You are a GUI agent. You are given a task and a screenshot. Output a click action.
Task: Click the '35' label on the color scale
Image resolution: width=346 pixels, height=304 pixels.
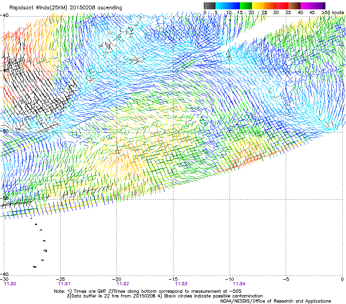(x=288, y=12)
